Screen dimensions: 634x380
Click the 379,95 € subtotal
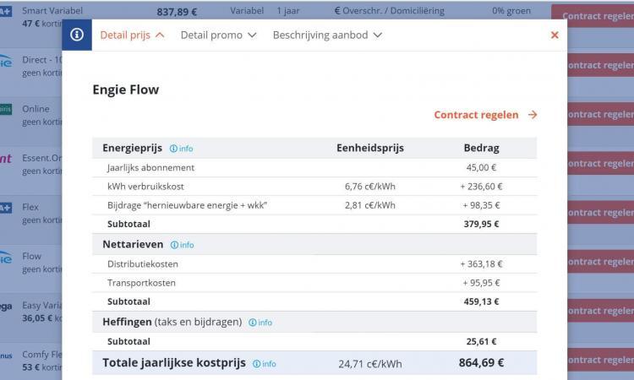pyautogui.click(x=481, y=224)
